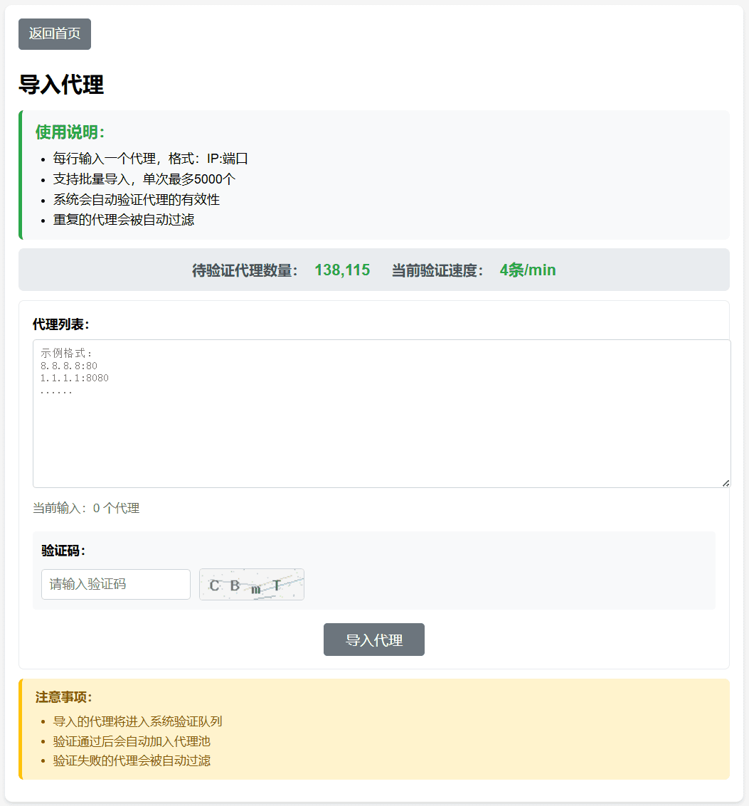Click the 返回首页 button

pyautogui.click(x=55, y=34)
